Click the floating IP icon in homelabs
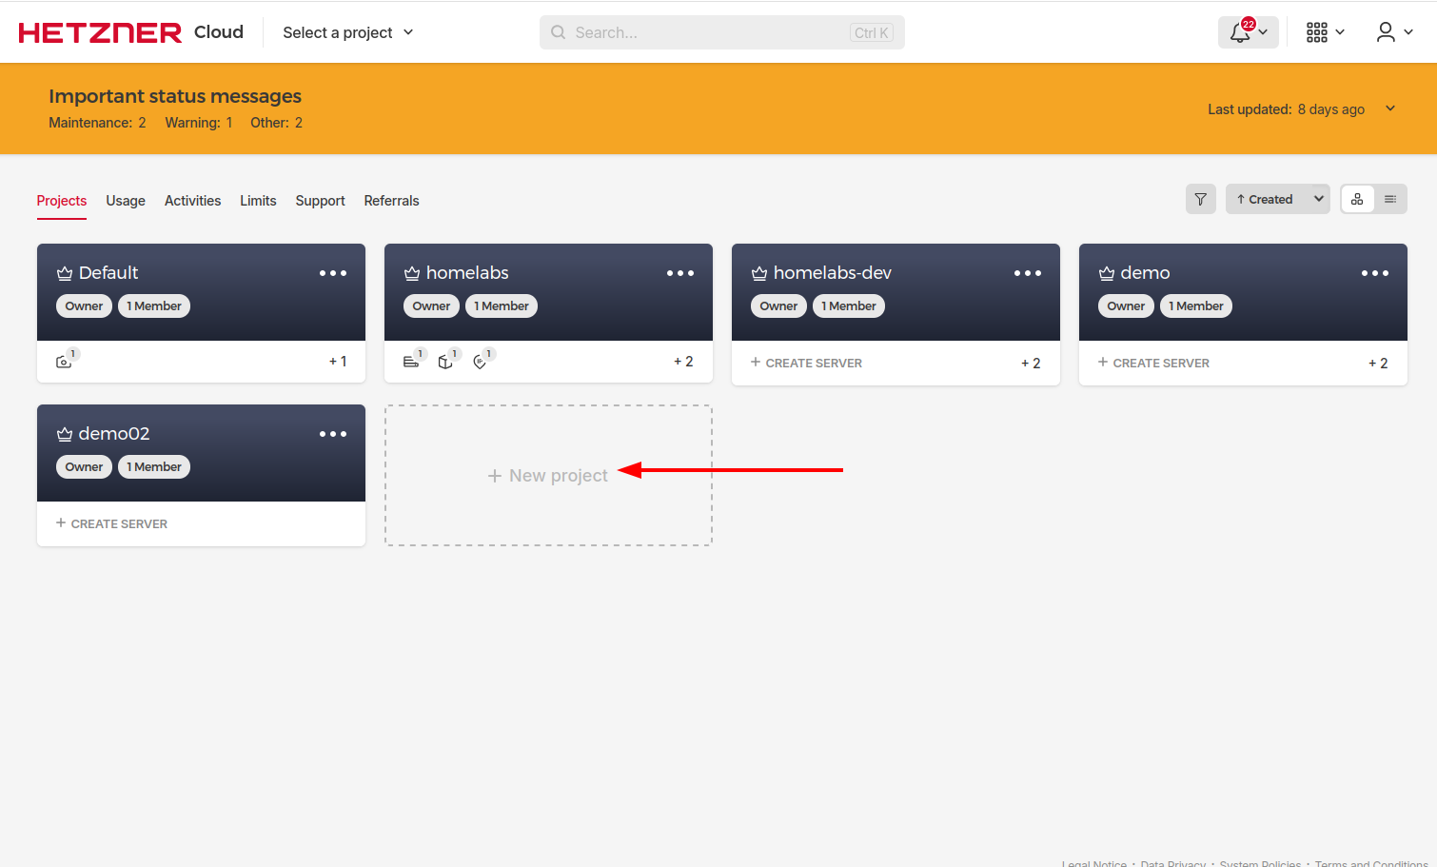Image resolution: width=1437 pixels, height=867 pixels. tap(480, 362)
